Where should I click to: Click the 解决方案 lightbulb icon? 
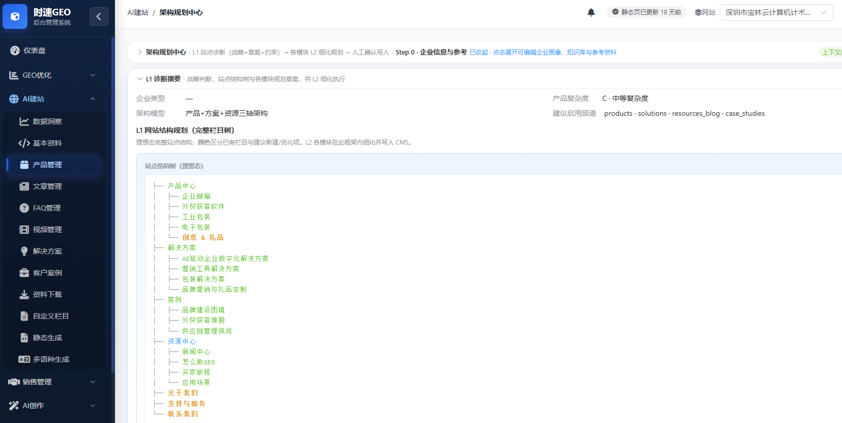click(x=24, y=251)
